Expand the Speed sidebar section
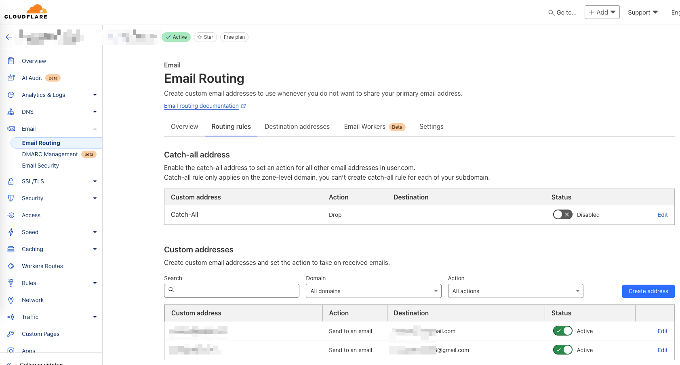Screen dimensions: 680x365 click(95, 232)
